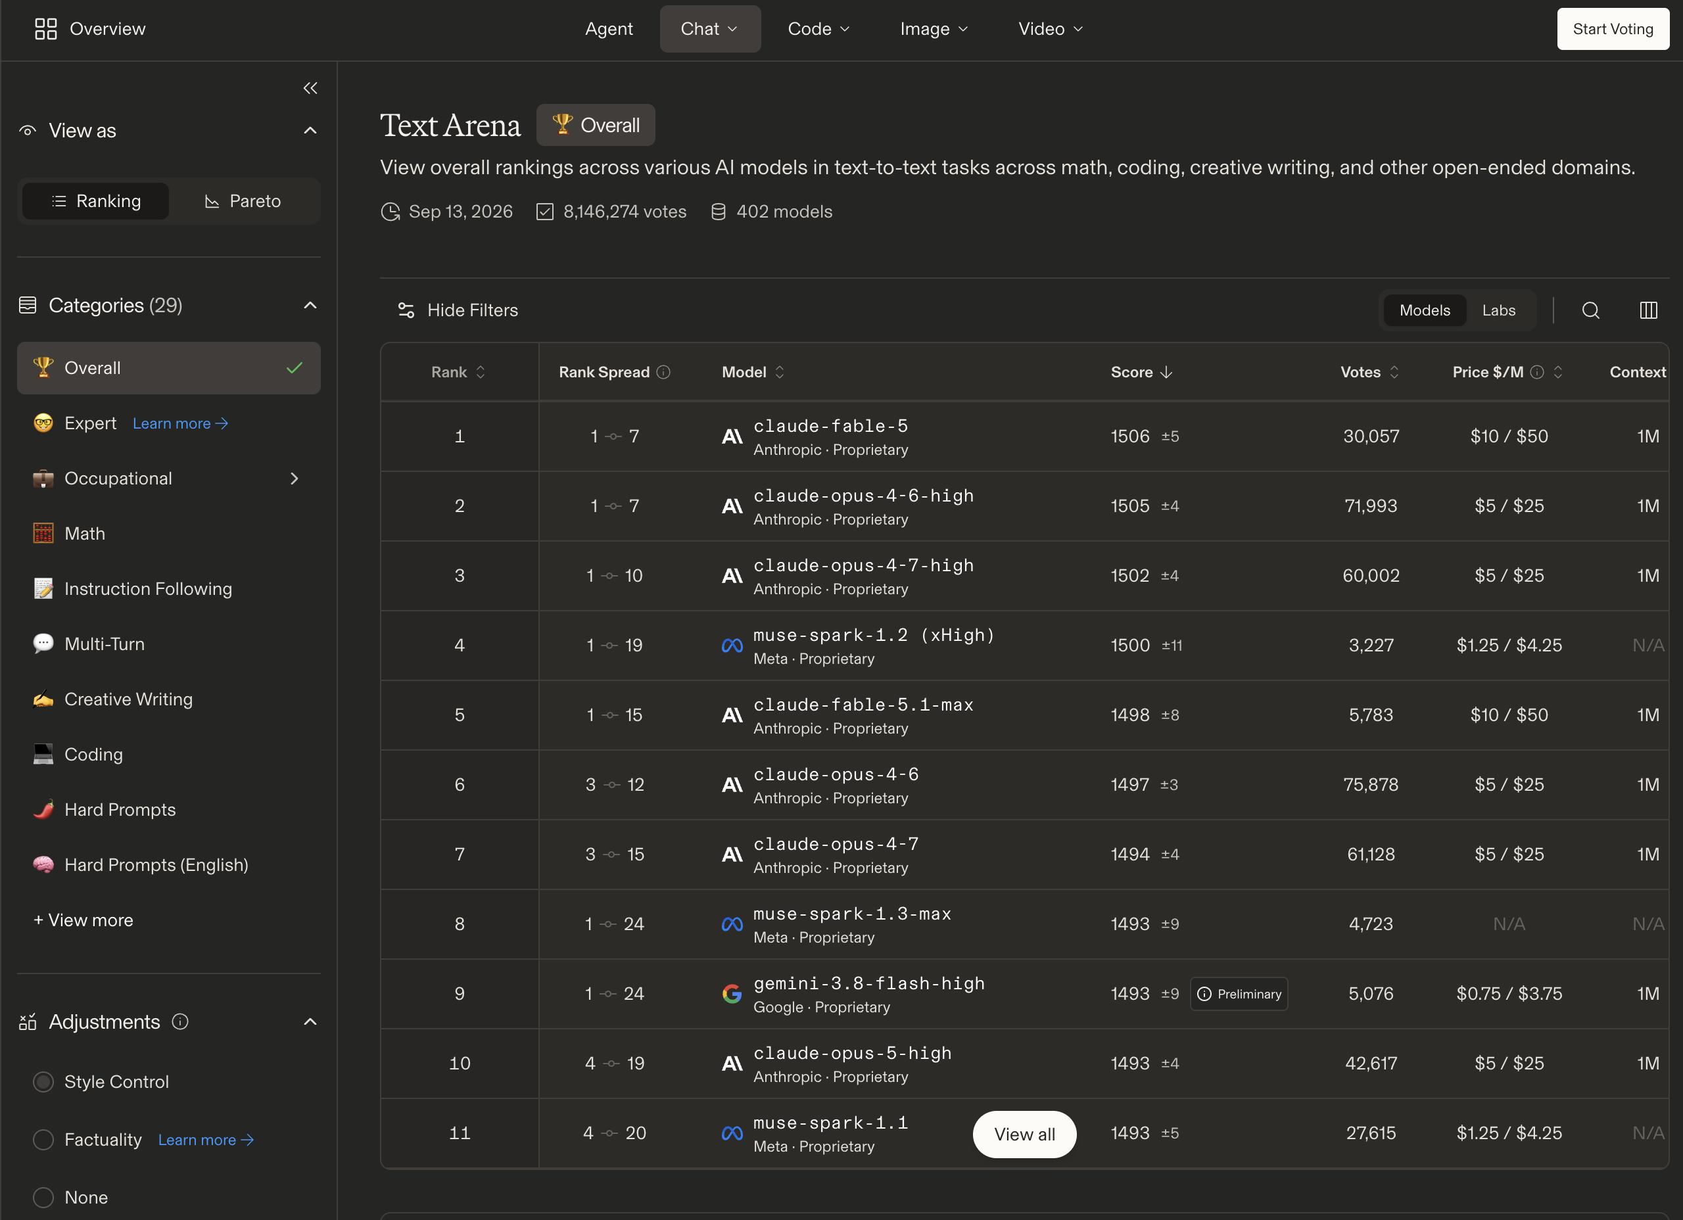
Task: Click the Price $/M info icon
Action: coord(1537,372)
